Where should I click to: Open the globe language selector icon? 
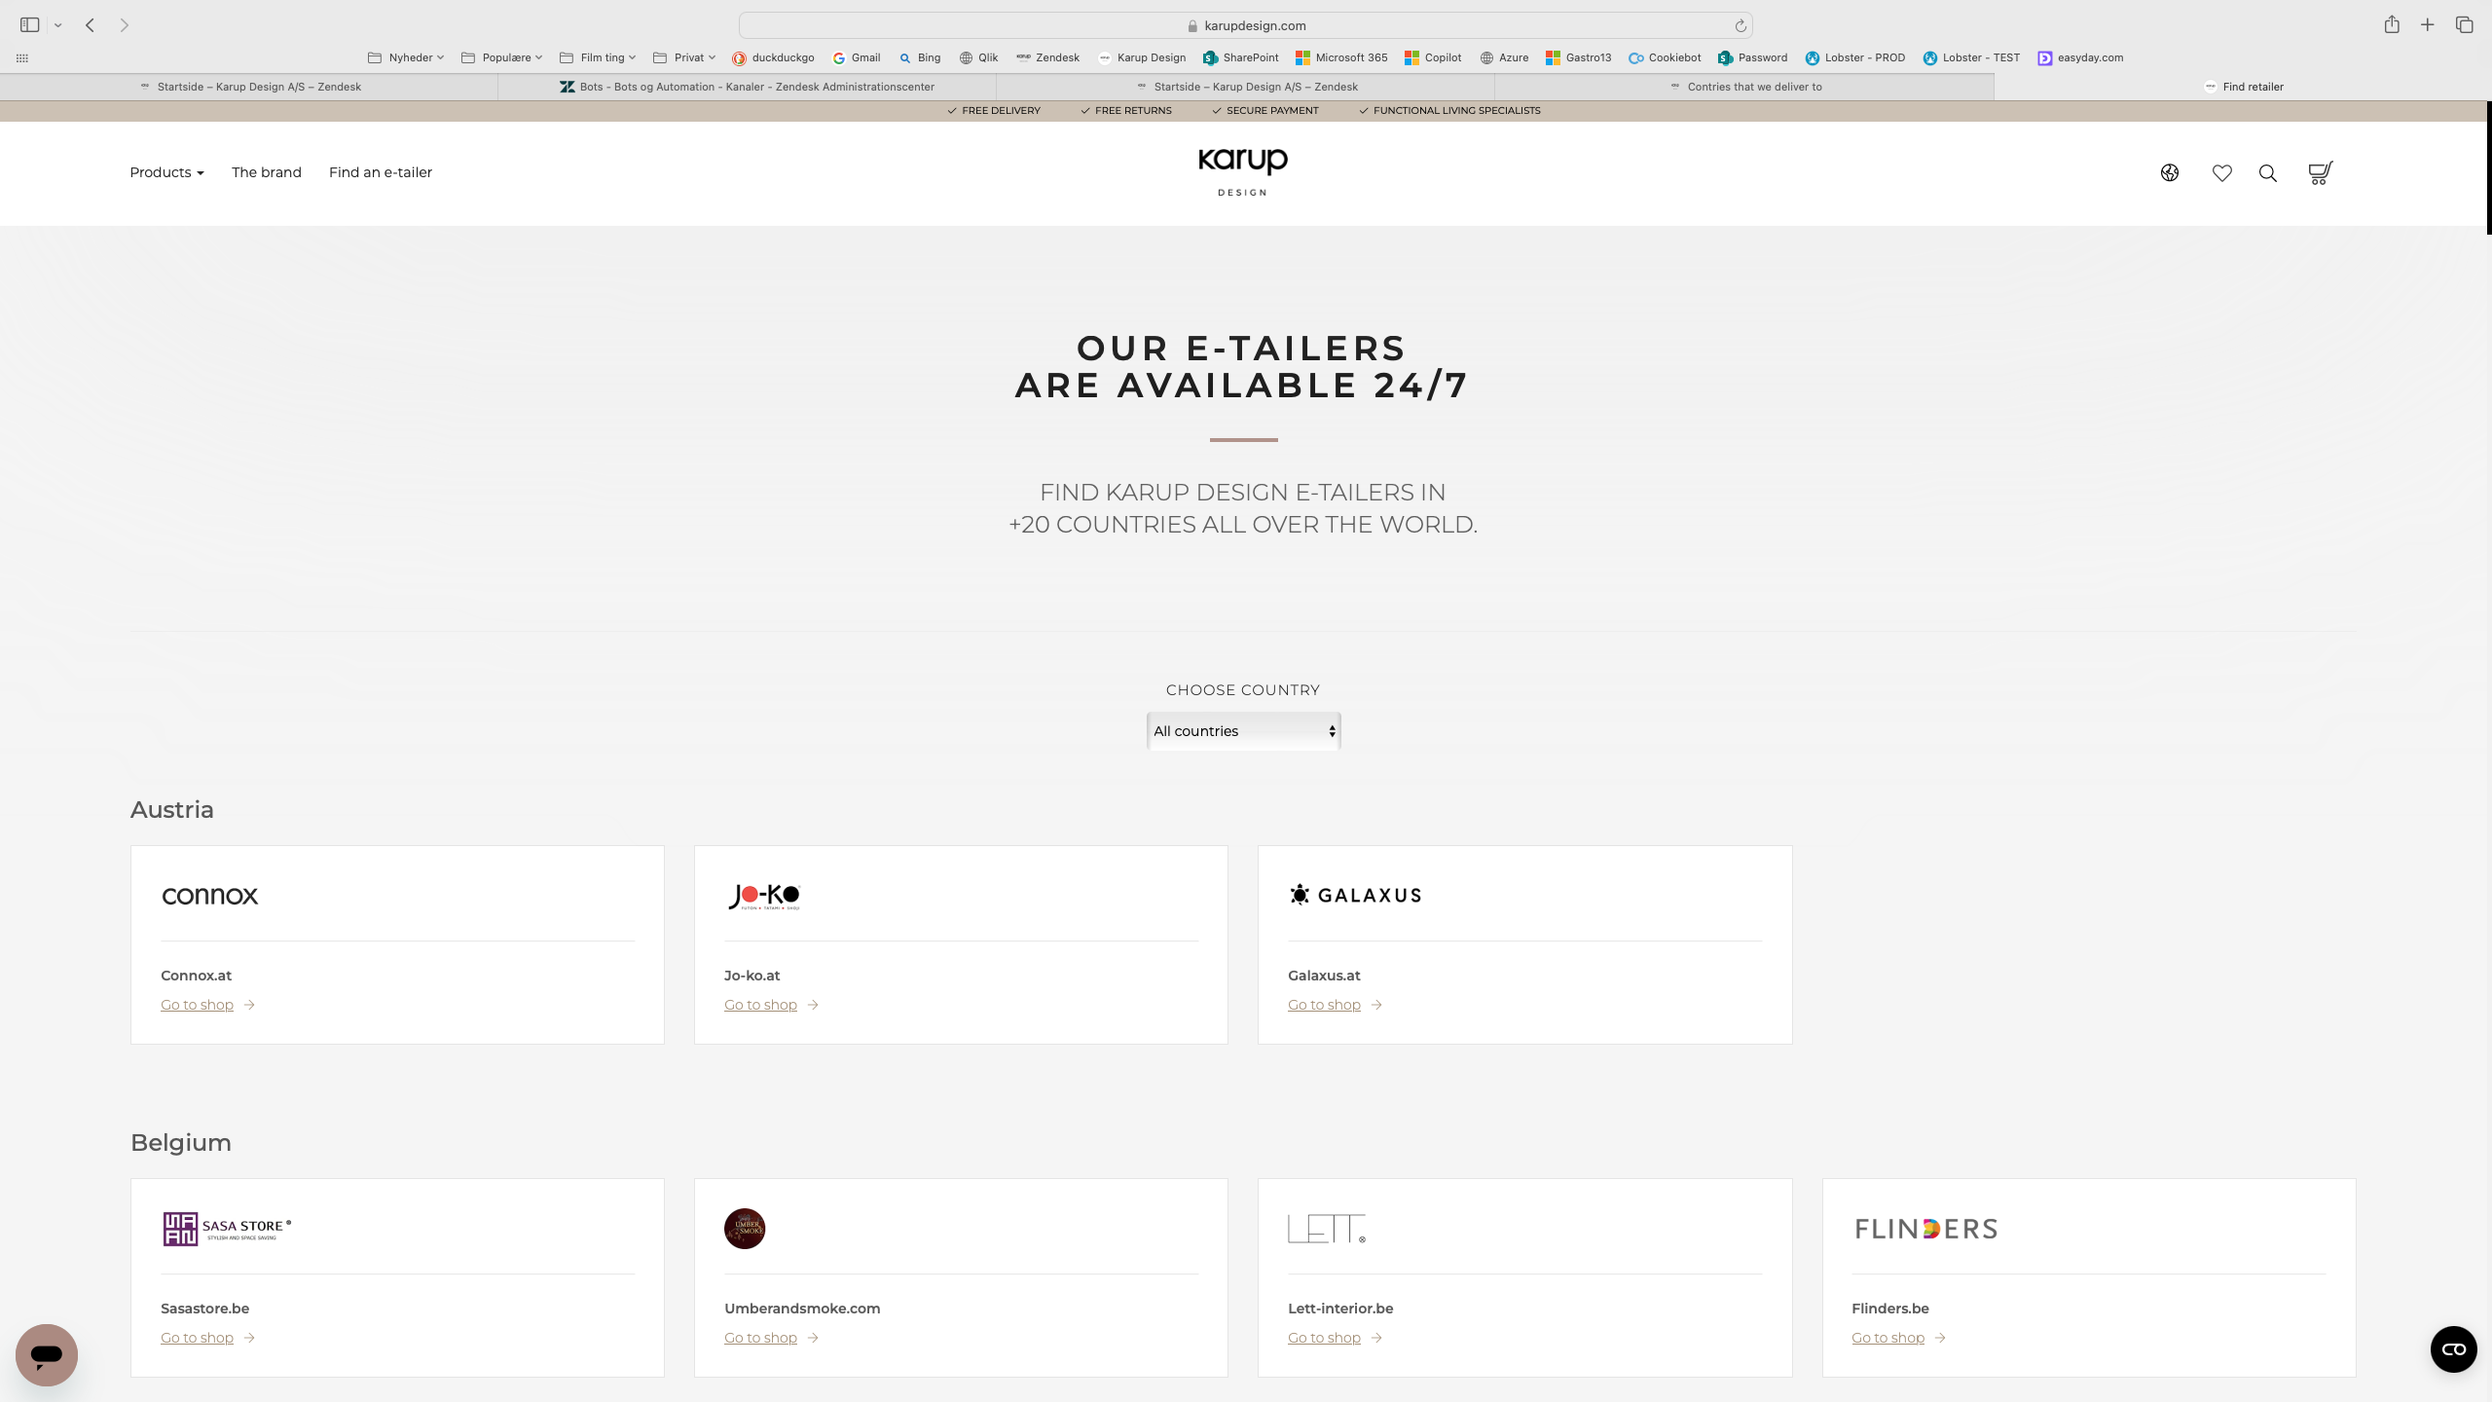[x=2169, y=172]
